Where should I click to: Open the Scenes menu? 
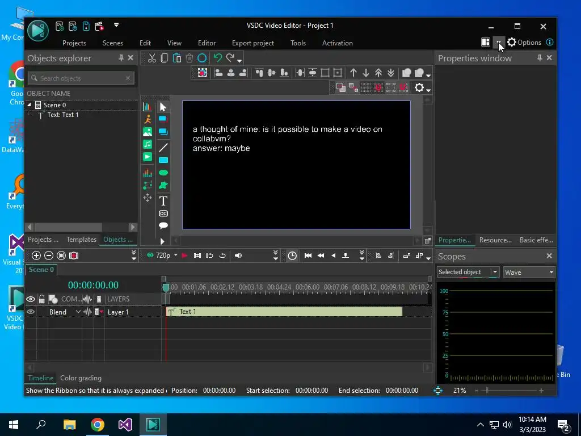113,43
